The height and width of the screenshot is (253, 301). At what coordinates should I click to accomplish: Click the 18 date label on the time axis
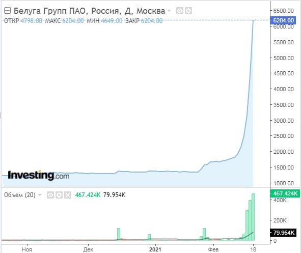[253, 249]
